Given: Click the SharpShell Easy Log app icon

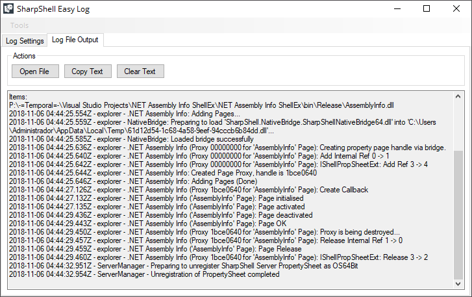Looking at the screenshot, I should [8, 8].
